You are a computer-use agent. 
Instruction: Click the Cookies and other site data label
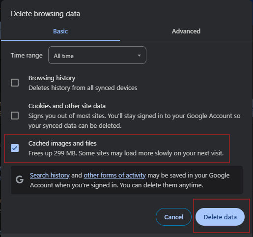pos(67,106)
